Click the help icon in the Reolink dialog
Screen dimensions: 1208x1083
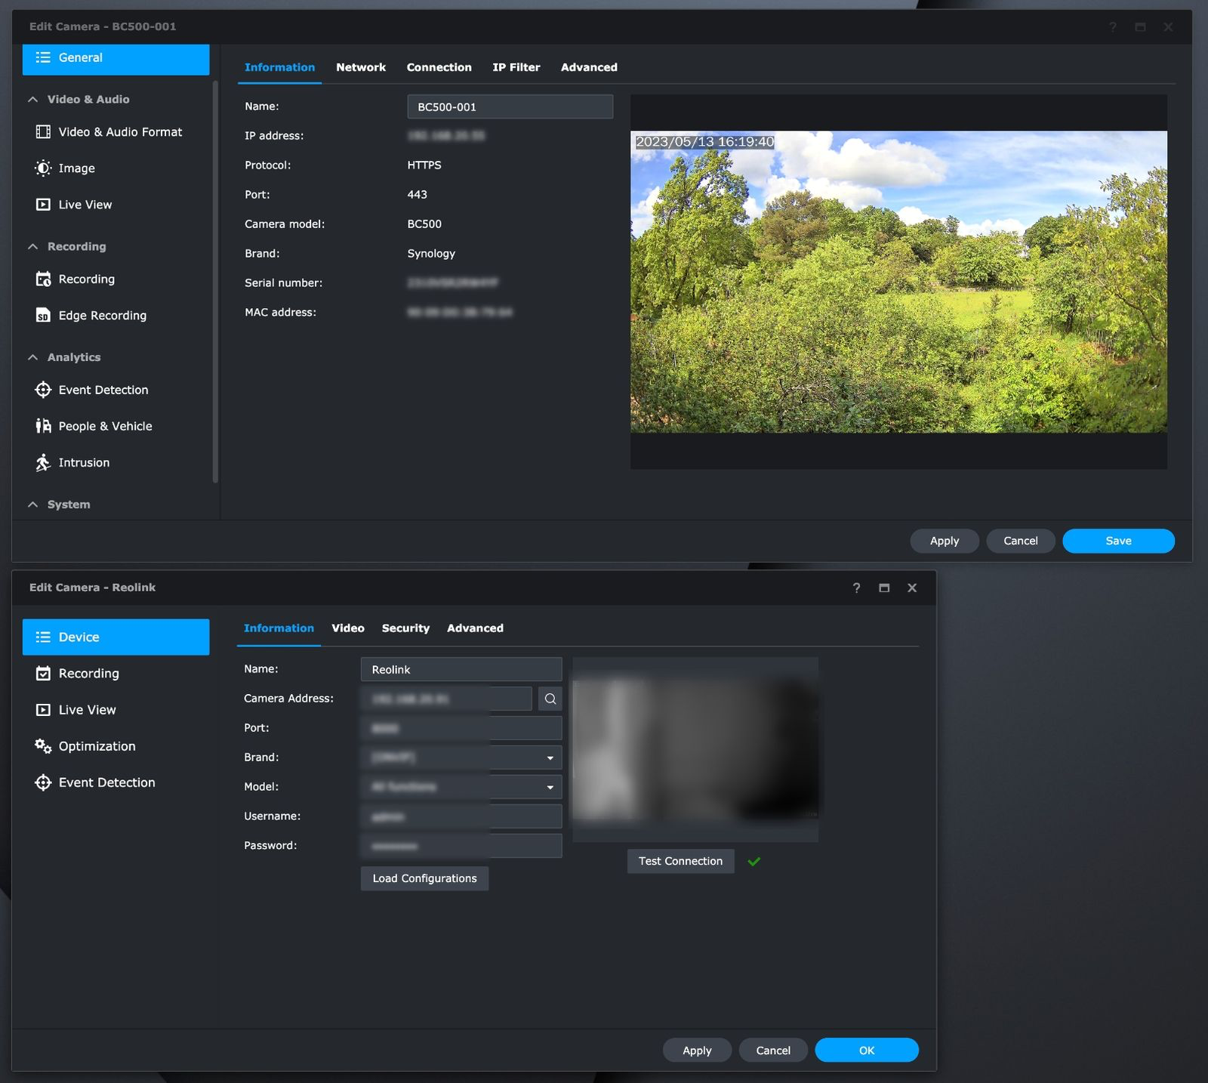(x=856, y=588)
